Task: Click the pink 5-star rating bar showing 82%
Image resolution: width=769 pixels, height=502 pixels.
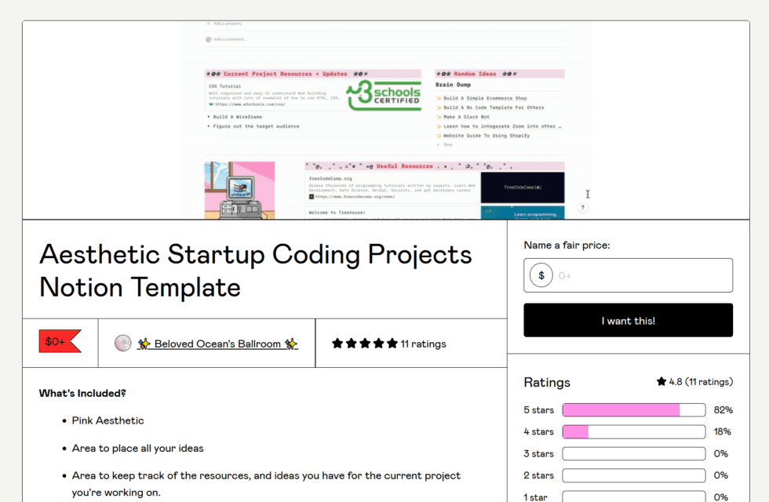Action: (x=620, y=409)
